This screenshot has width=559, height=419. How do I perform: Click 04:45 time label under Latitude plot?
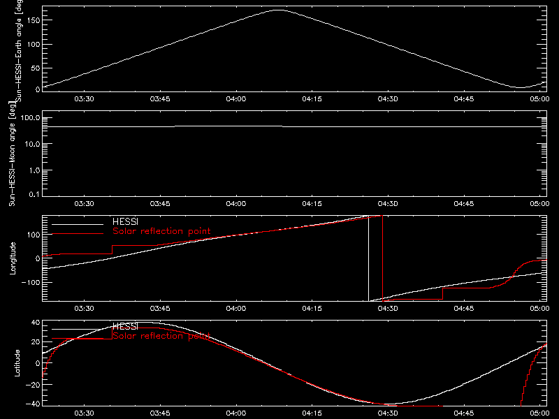[x=464, y=413]
